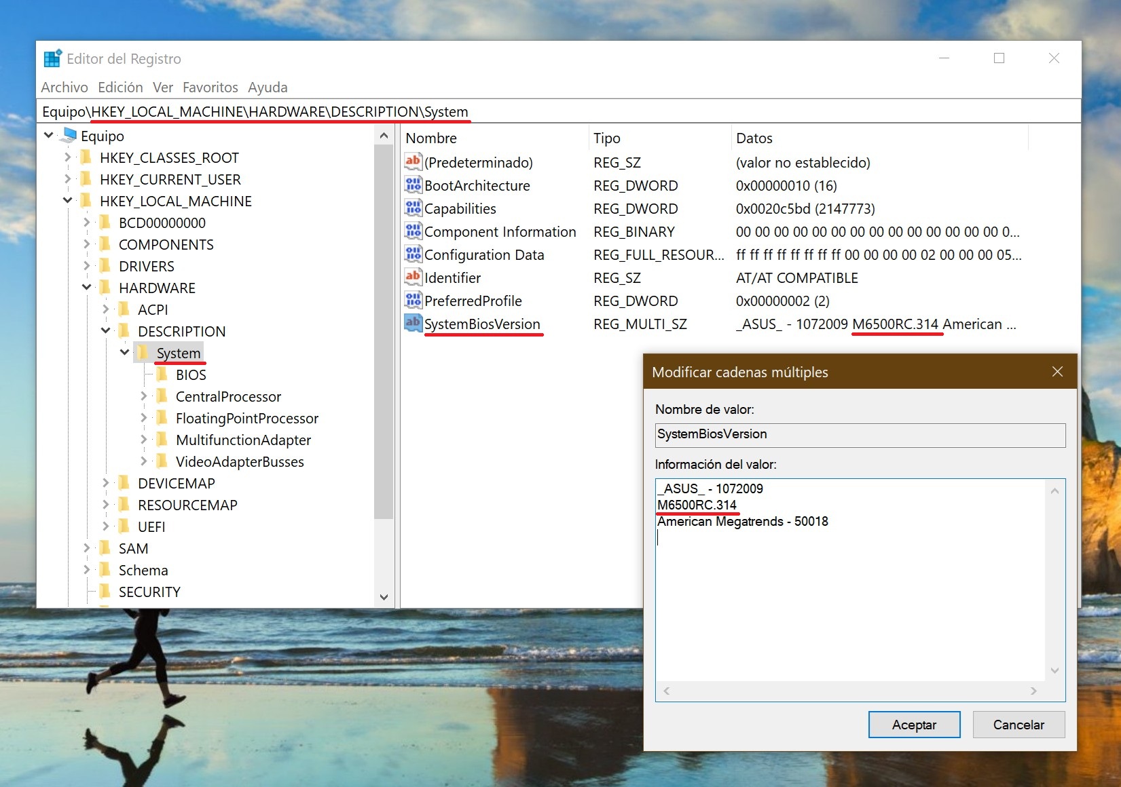Image resolution: width=1121 pixels, height=787 pixels.
Task: Open the Archivo menu
Action: click(x=65, y=88)
